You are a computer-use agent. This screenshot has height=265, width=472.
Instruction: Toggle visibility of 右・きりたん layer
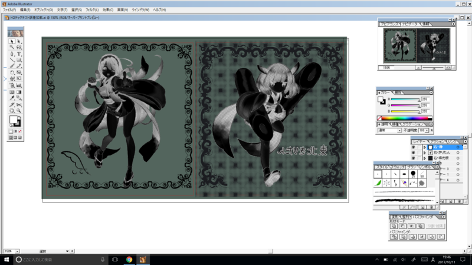[x=414, y=153]
